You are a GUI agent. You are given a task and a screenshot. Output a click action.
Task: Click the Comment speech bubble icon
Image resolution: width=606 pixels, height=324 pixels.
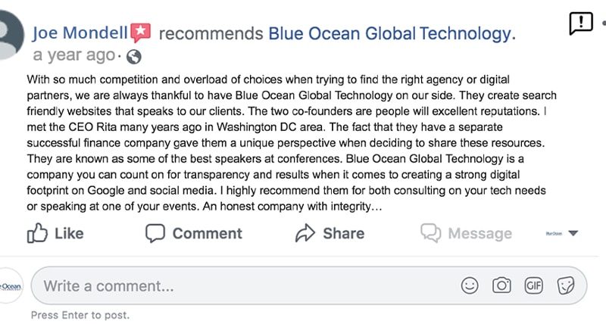click(x=155, y=233)
